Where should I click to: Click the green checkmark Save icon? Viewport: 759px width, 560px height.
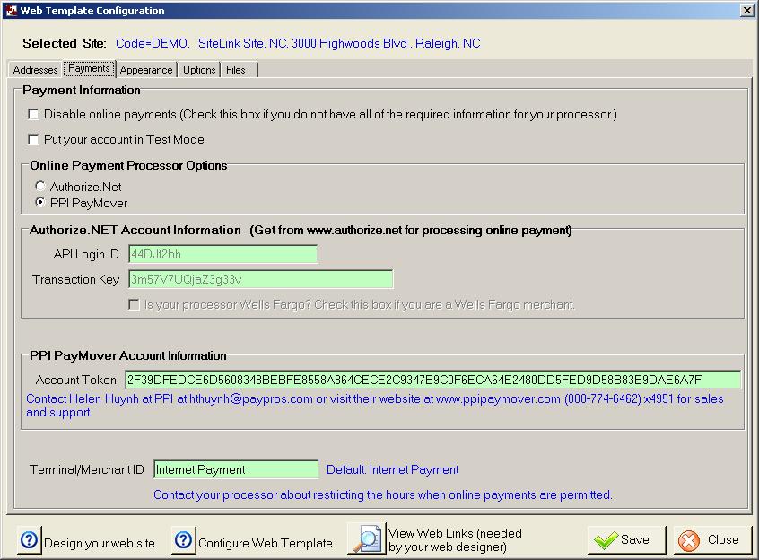[606, 540]
